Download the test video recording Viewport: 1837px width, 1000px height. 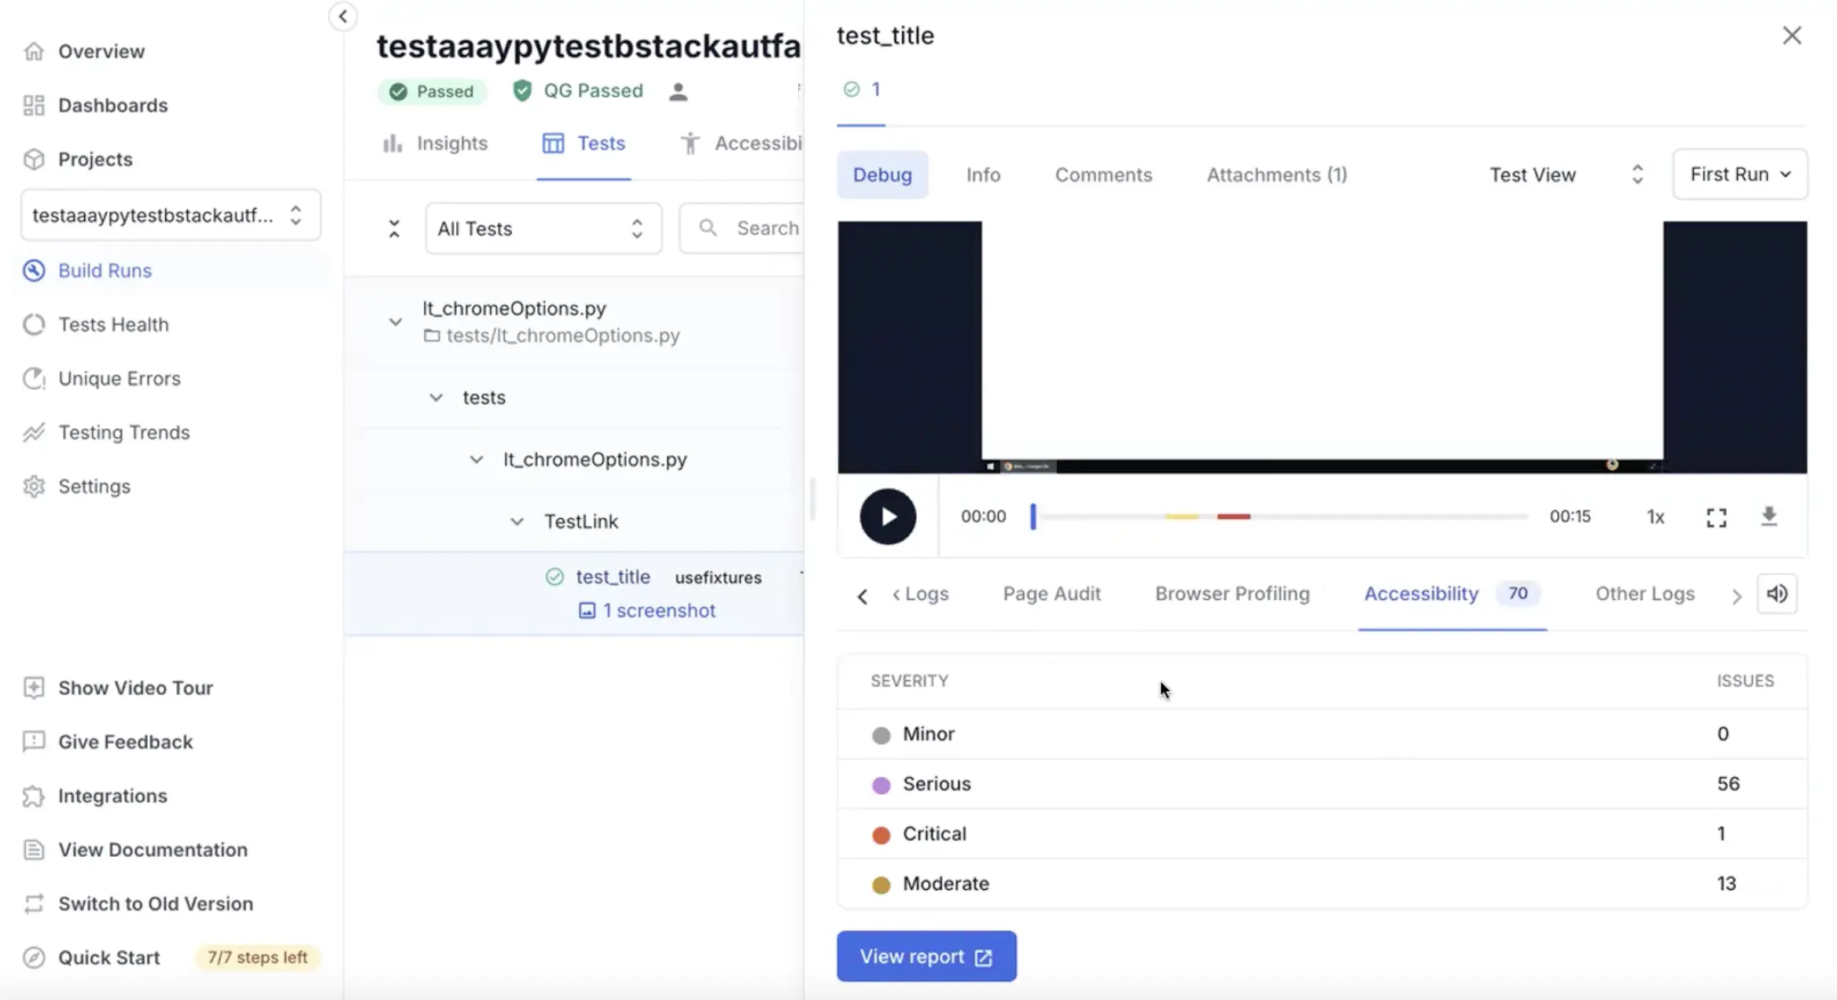tap(1769, 517)
